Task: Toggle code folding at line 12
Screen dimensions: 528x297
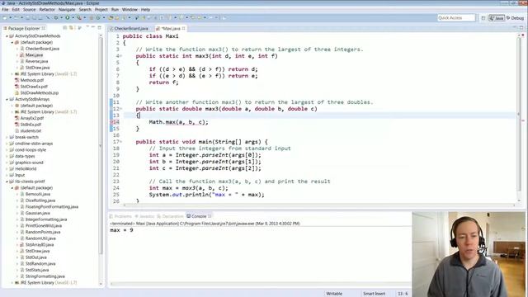Action: 121,109
